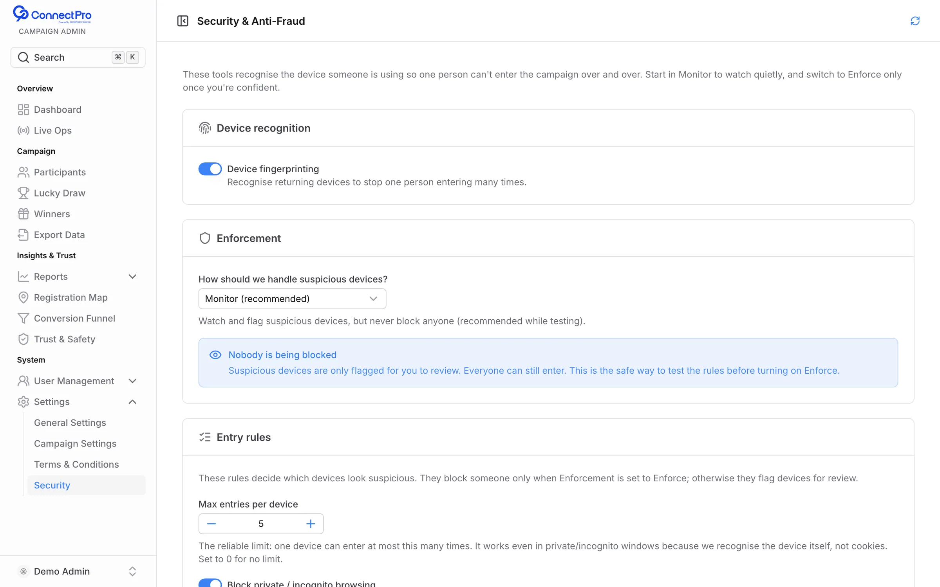Image resolution: width=940 pixels, height=587 pixels.
Task: Click the ConnectPro logo
Action: tap(52, 14)
